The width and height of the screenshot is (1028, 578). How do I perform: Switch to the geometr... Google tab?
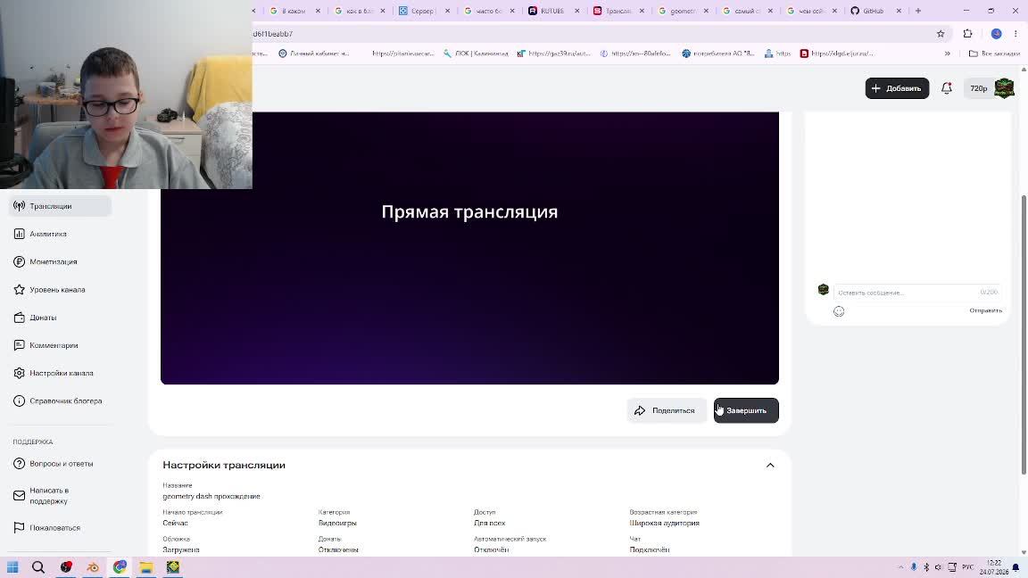[682, 11]
